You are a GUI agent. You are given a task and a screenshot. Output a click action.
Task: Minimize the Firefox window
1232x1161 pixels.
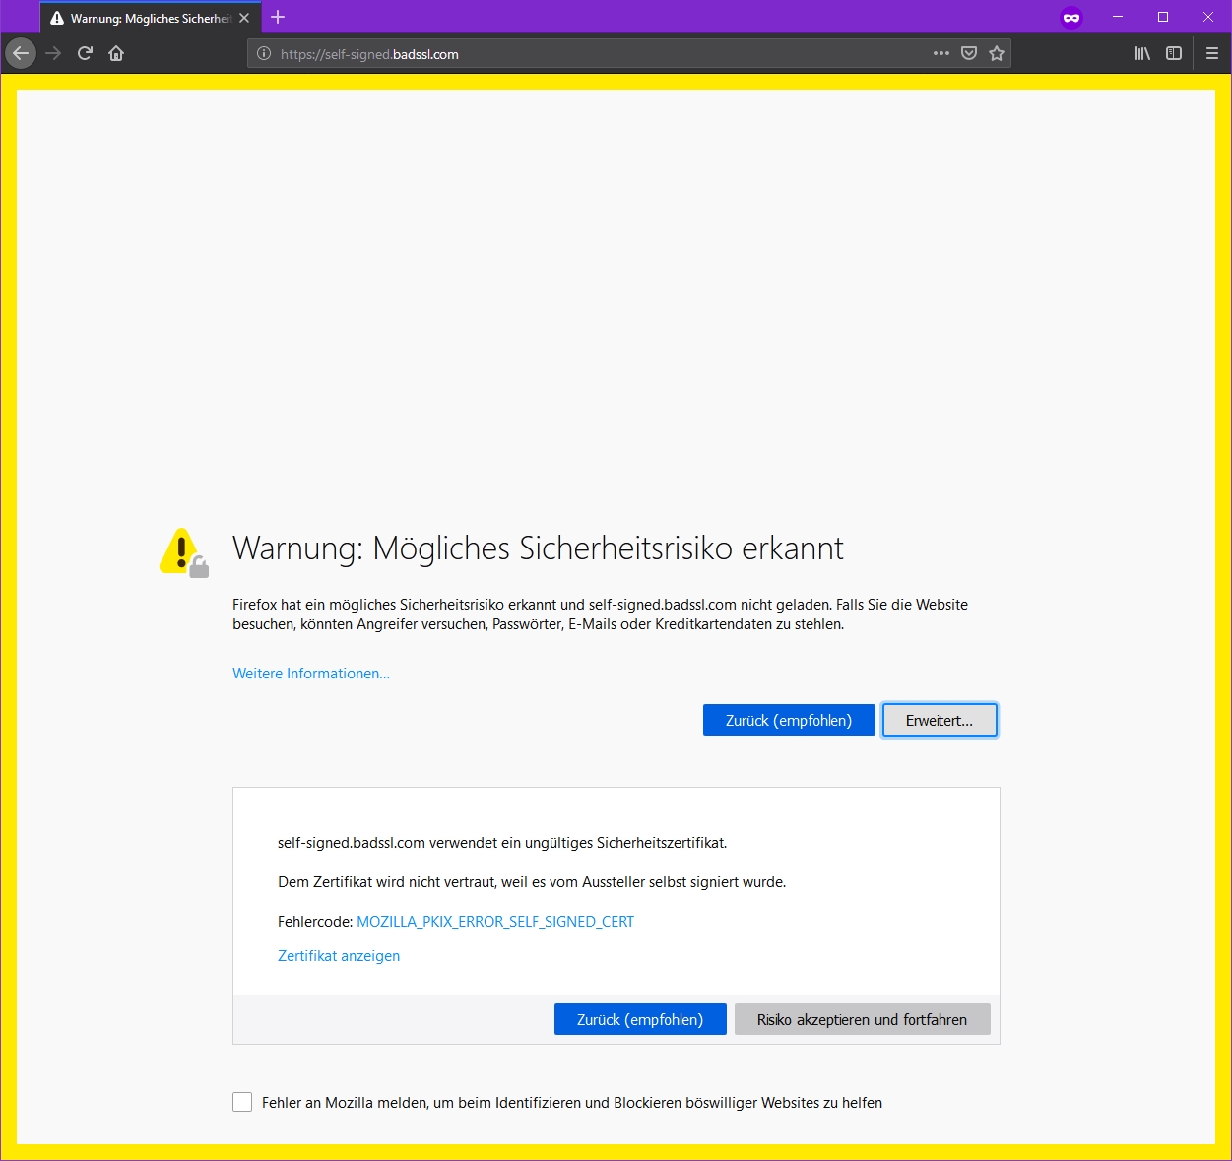[1118, 17]
